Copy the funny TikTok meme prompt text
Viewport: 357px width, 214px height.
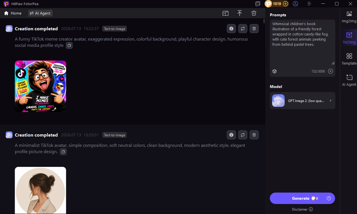69,45
